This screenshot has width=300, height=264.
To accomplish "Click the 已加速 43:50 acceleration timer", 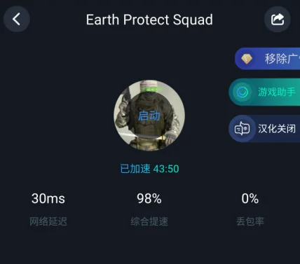I will tap(149, 169).
